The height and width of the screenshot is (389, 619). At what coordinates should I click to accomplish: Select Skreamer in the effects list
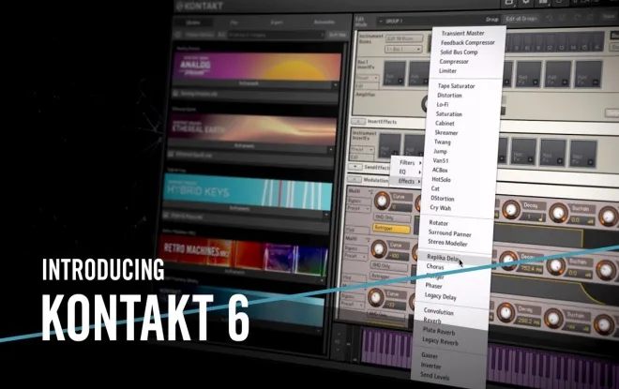(446, 133)
